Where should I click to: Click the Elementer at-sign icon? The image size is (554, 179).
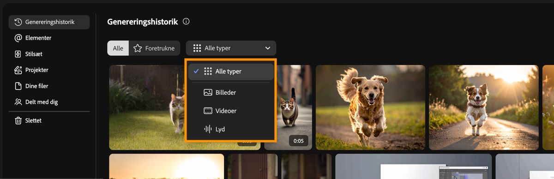tap(18, 38)
